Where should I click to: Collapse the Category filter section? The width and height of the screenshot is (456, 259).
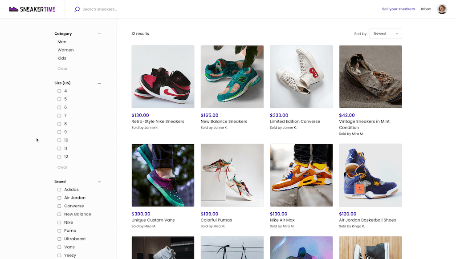pyautogui.click(x=99, y=34)
